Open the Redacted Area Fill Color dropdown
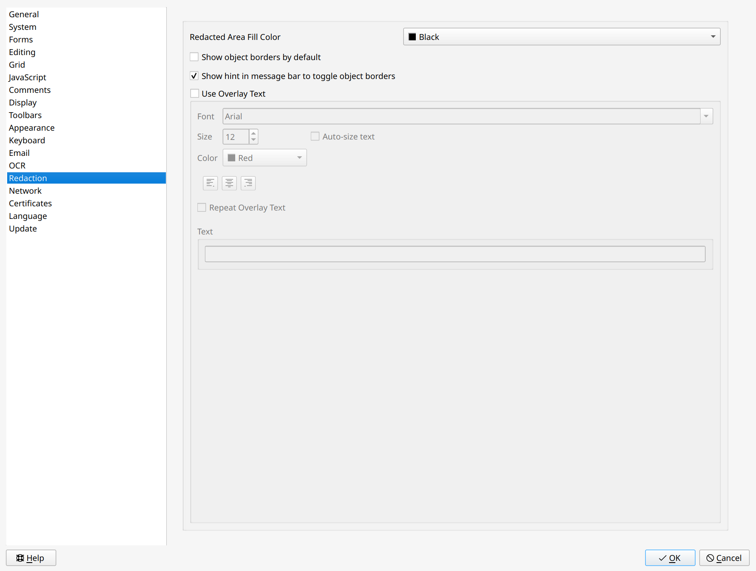The height and width of the screenshot is (571, 756). pyautogui.click(x=713, y=37)
